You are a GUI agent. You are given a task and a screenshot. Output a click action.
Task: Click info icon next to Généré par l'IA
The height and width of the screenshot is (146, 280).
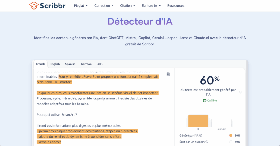pyautogui.click(x=201, y=136)
